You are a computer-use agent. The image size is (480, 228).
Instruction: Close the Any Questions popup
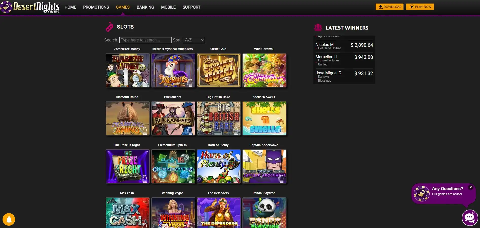(471, 187)
